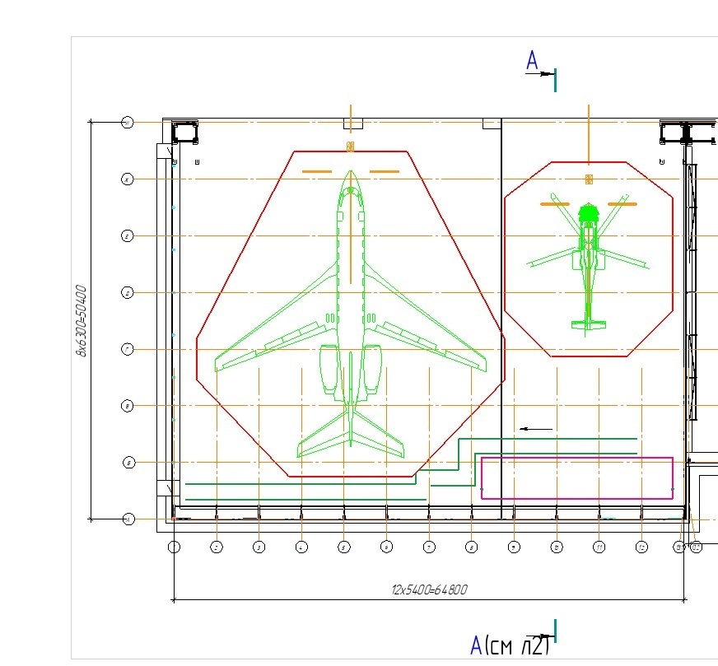
Task: Click the orange crossed marker above the airplane nose
Action: pos(350,147)
